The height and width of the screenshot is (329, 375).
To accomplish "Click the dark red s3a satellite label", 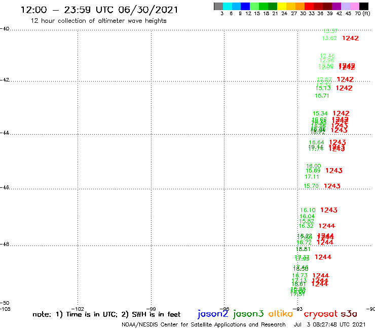I will pos(349,314).
